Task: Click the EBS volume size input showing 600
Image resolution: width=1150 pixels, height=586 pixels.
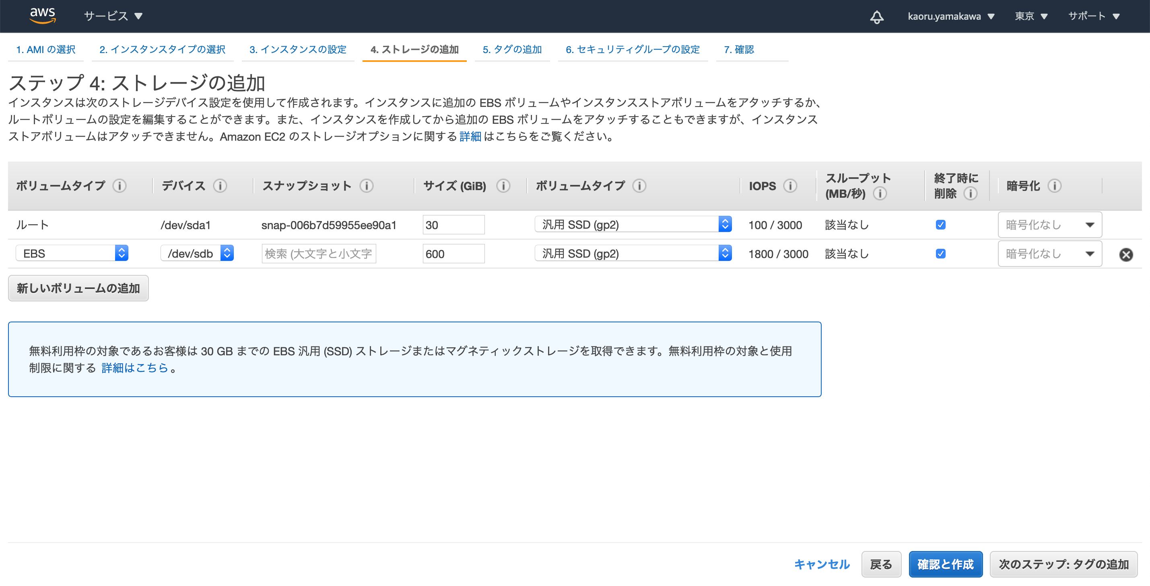Action: pyautogui.click(x=453, y=253)
